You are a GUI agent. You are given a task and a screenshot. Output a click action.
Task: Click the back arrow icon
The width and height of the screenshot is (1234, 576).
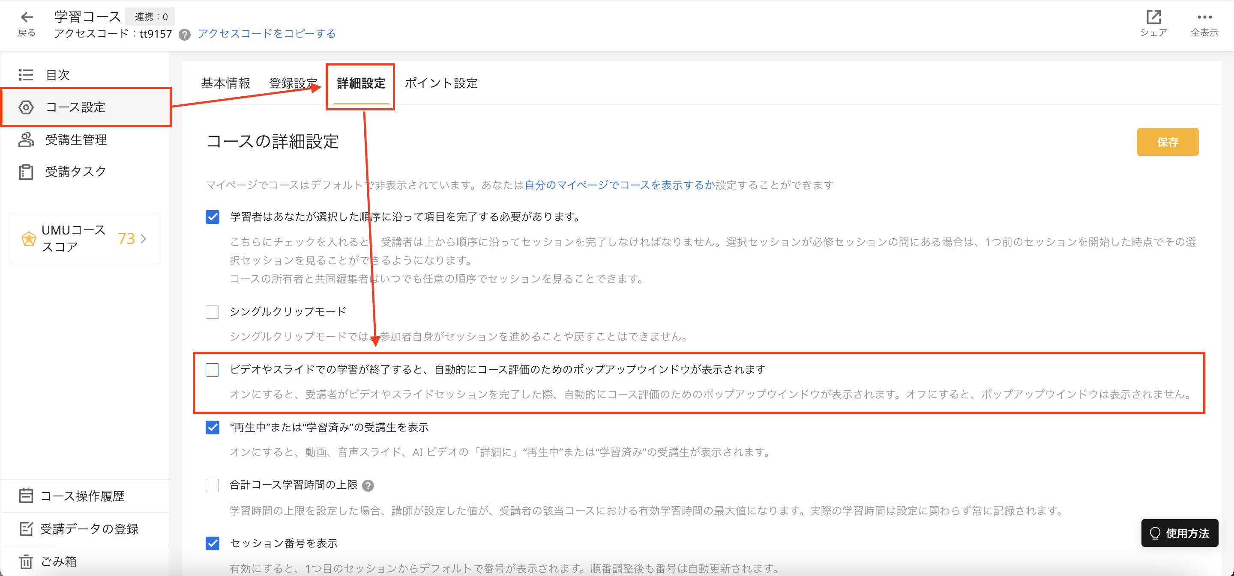27,18
